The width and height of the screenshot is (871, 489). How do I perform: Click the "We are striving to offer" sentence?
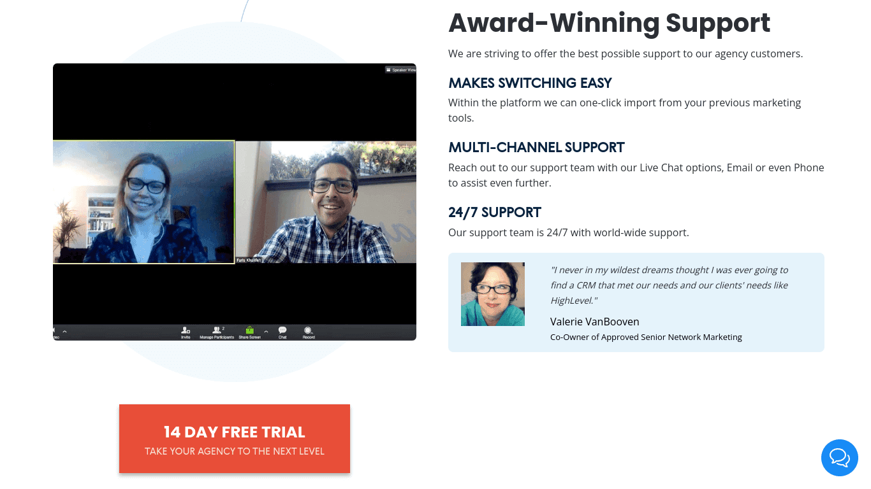pyautogui.click(x=626, y=53)
